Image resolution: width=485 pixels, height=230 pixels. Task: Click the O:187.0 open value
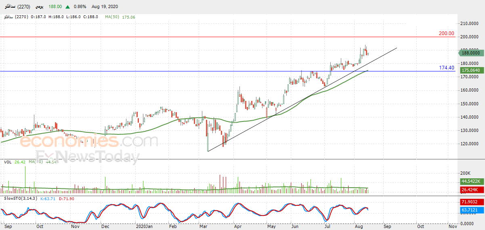pyautogui.click(x=39, y=17)
